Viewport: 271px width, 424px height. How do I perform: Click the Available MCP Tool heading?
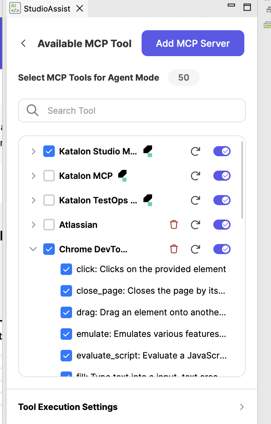click(84, 44)
